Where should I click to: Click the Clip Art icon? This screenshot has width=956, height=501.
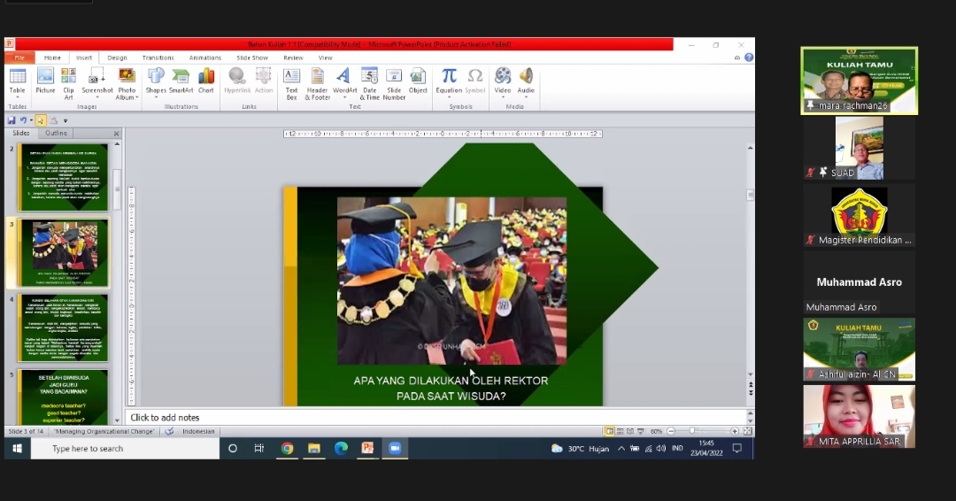click(x=69, y=81)
